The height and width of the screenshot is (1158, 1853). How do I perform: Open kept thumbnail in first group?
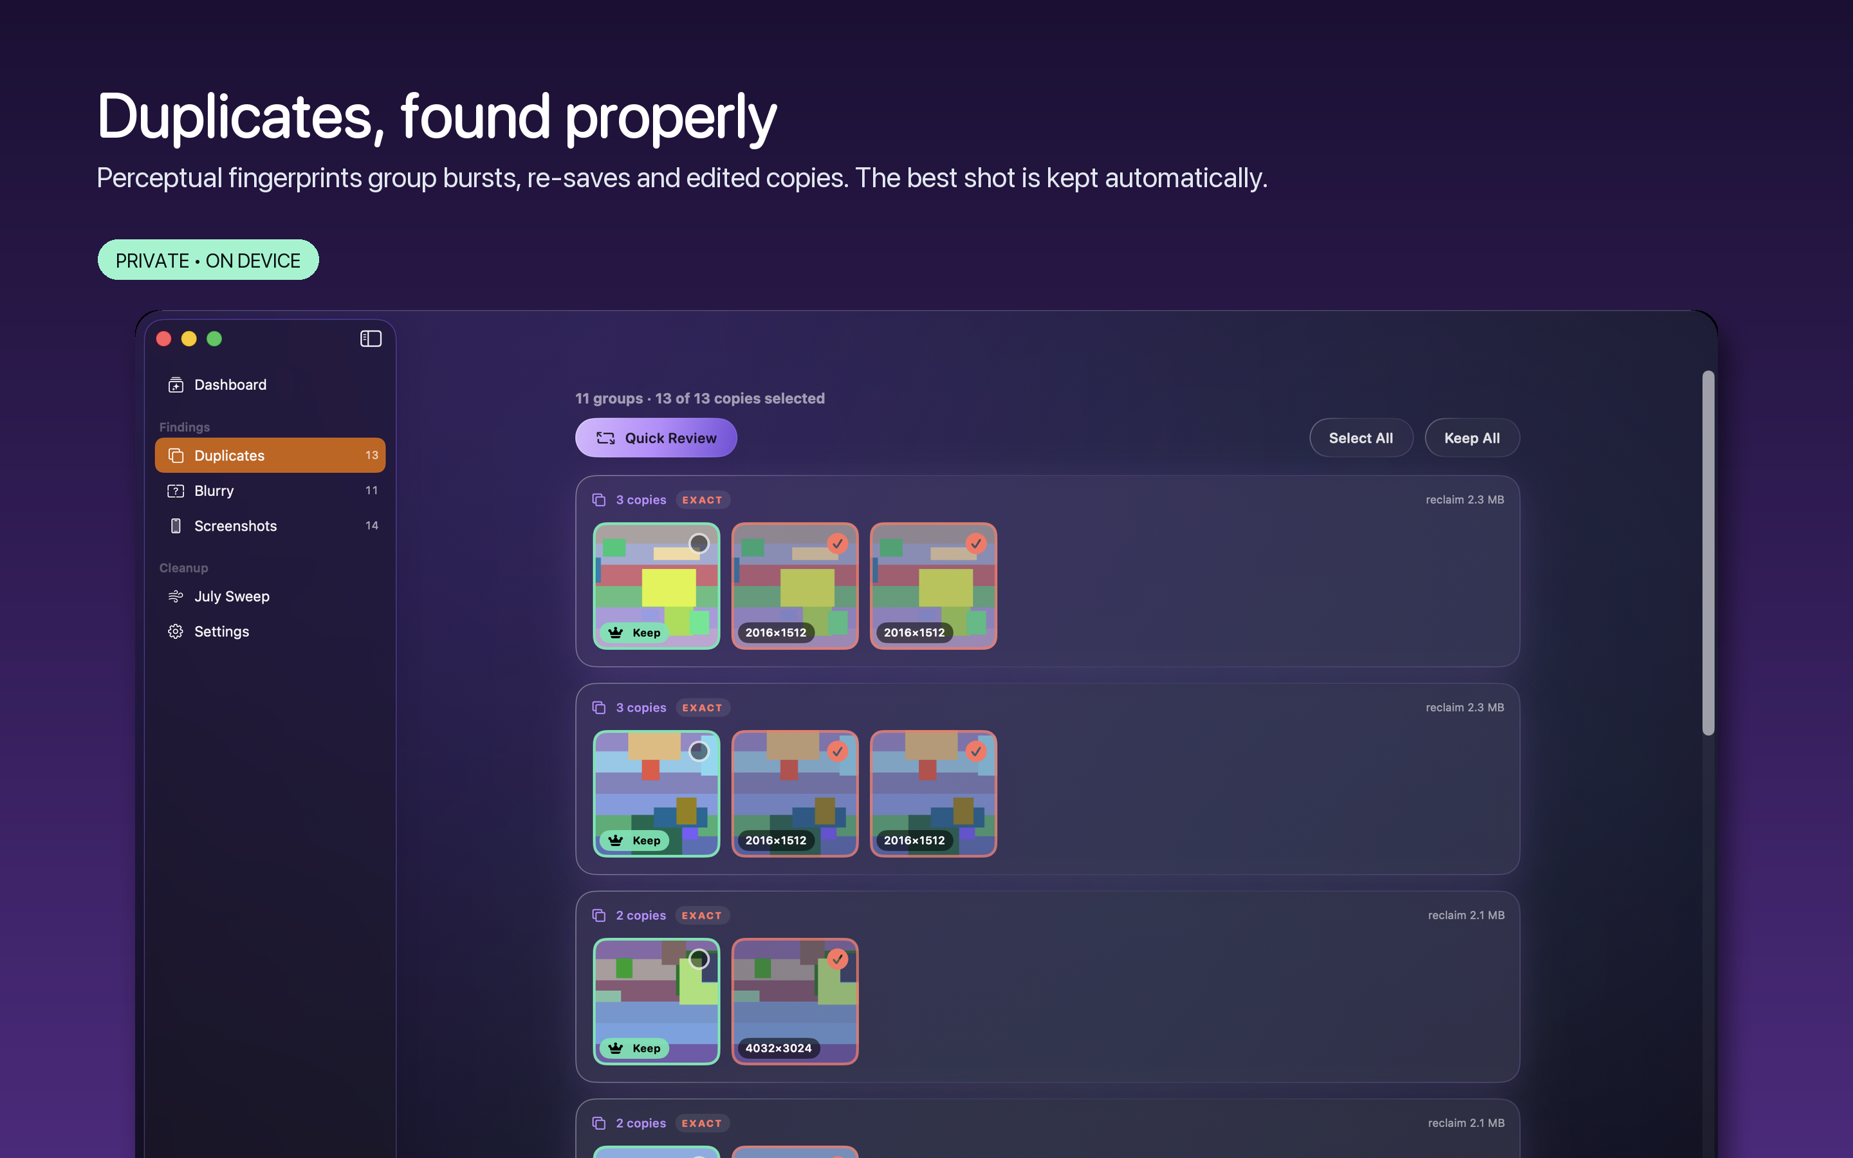(x=656, y=586)
